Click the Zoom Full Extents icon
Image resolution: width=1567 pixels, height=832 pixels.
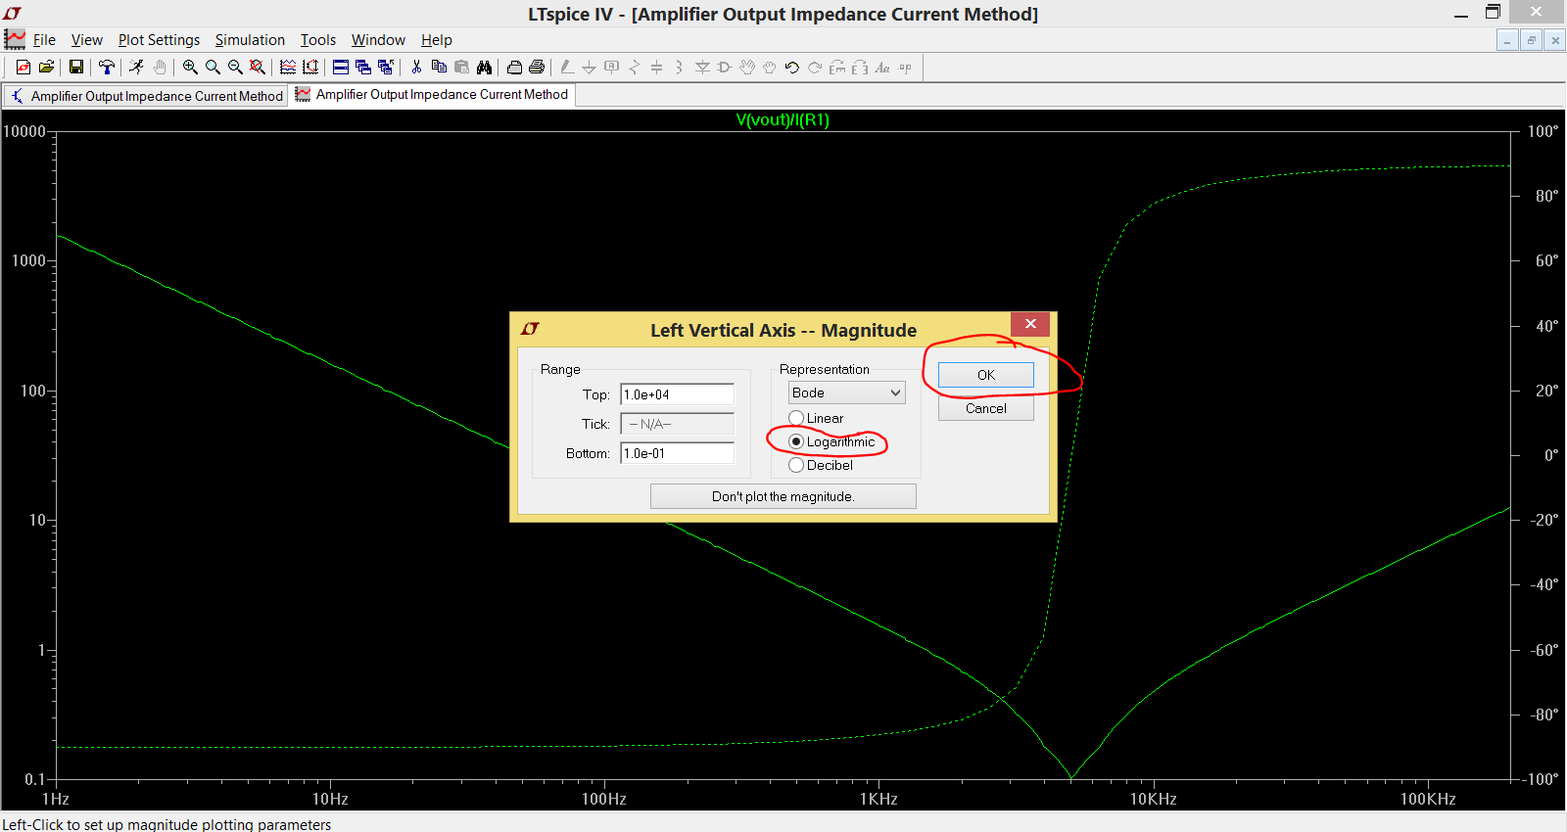[258, 68]
